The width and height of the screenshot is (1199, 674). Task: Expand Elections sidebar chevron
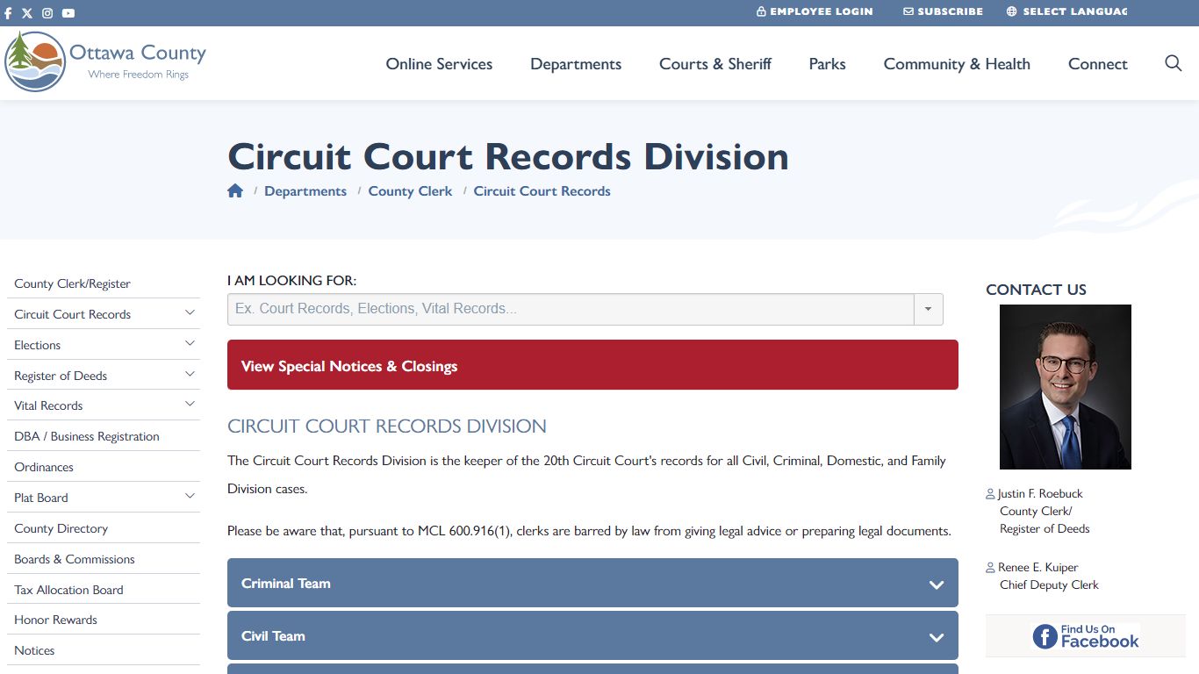pyautogui.click(x=190, y=343)
